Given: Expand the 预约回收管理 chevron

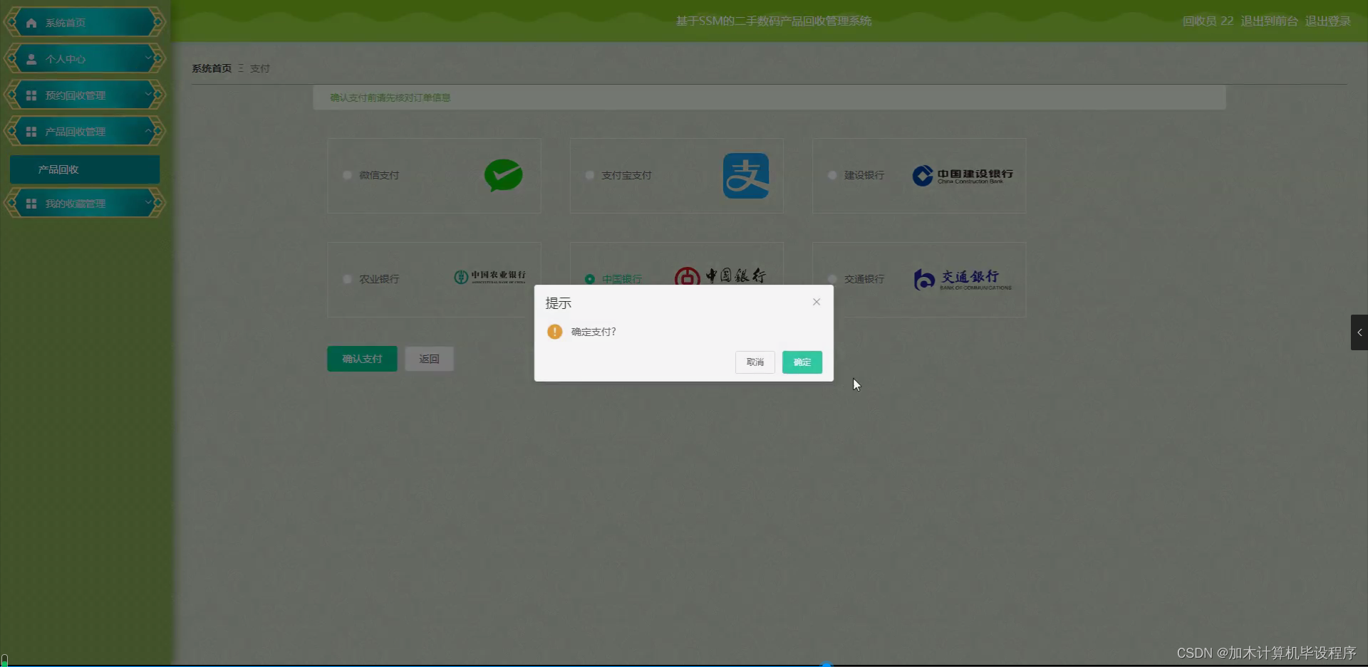Looking at the screenshot, I should click(x=149, y=94).
